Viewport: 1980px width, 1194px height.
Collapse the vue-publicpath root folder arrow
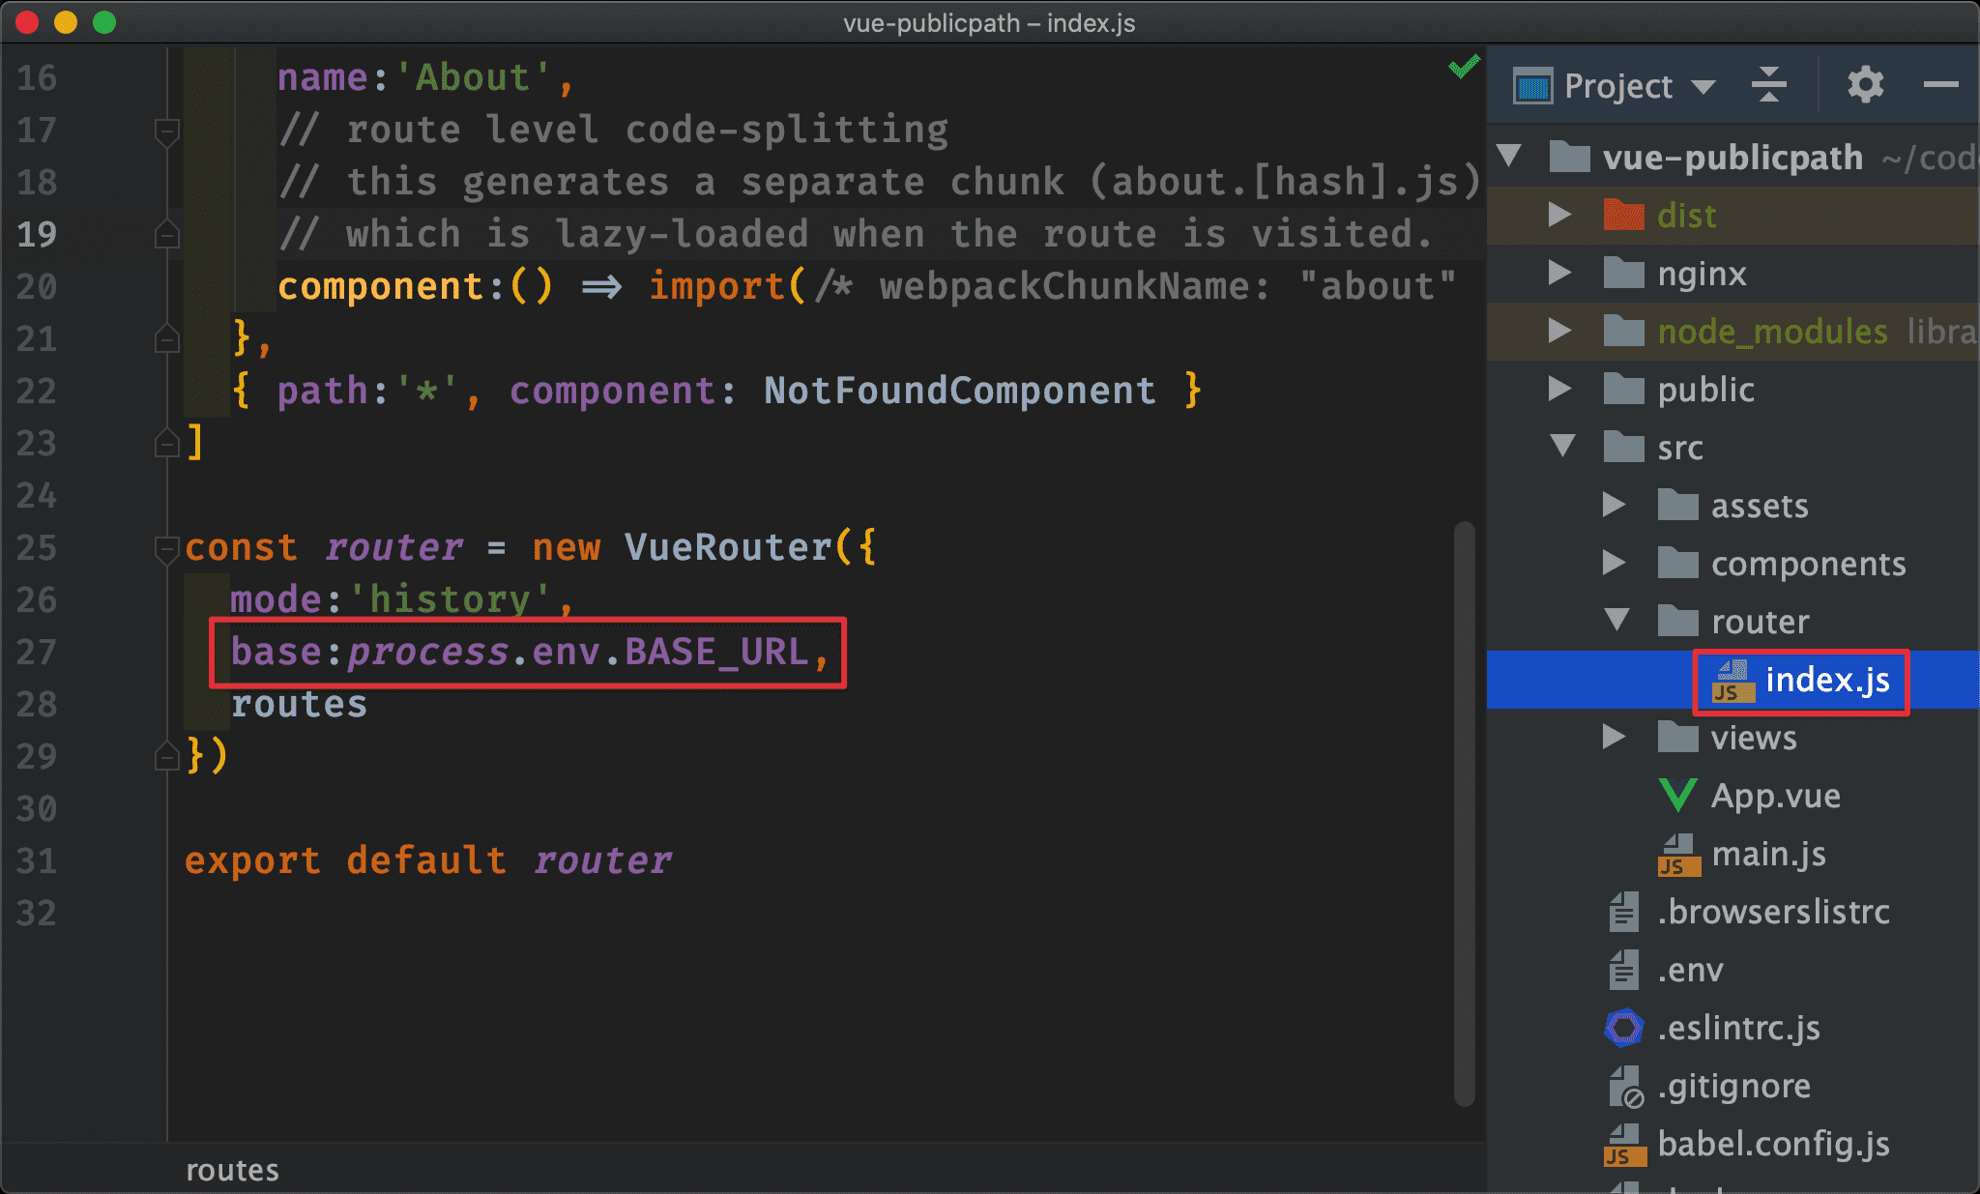click(1509, 155)
